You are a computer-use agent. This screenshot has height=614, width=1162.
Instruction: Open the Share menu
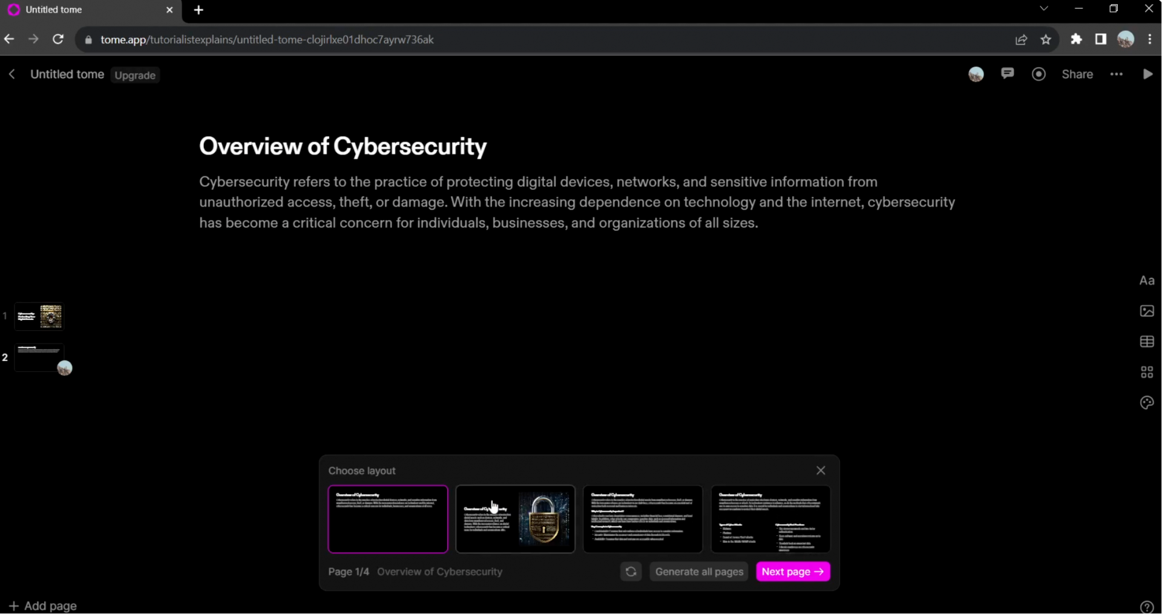pyautogui.click(x=1077, y=74)
